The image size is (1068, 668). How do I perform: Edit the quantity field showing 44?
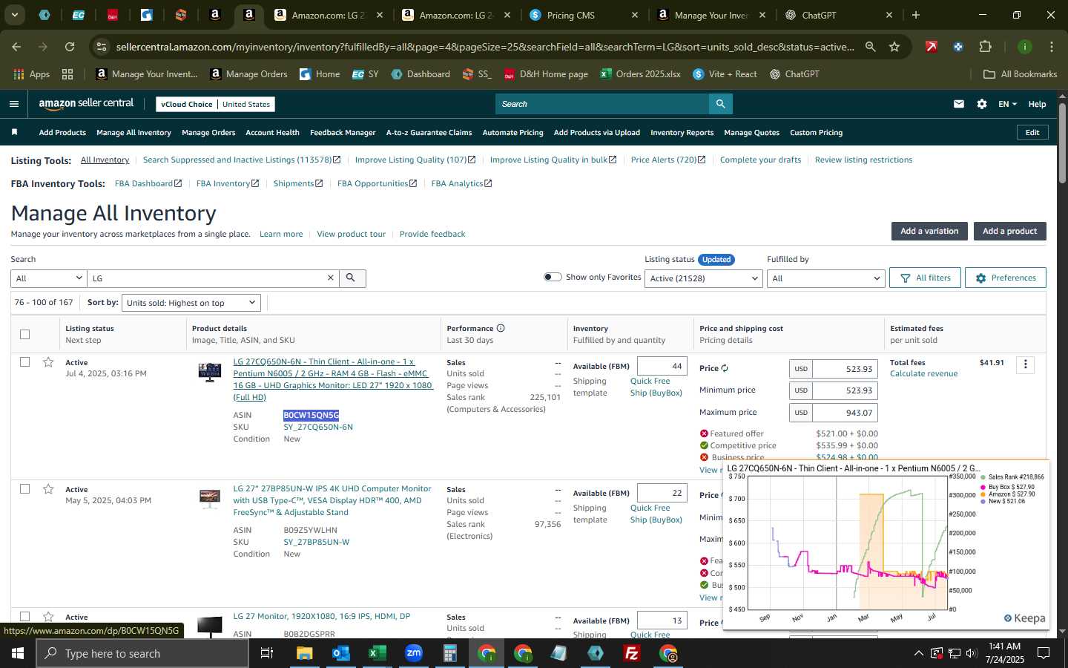coord(662,366)
